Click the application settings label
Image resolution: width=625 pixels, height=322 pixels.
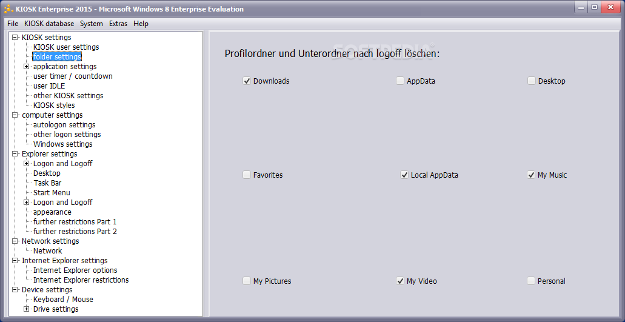(65, 67)
